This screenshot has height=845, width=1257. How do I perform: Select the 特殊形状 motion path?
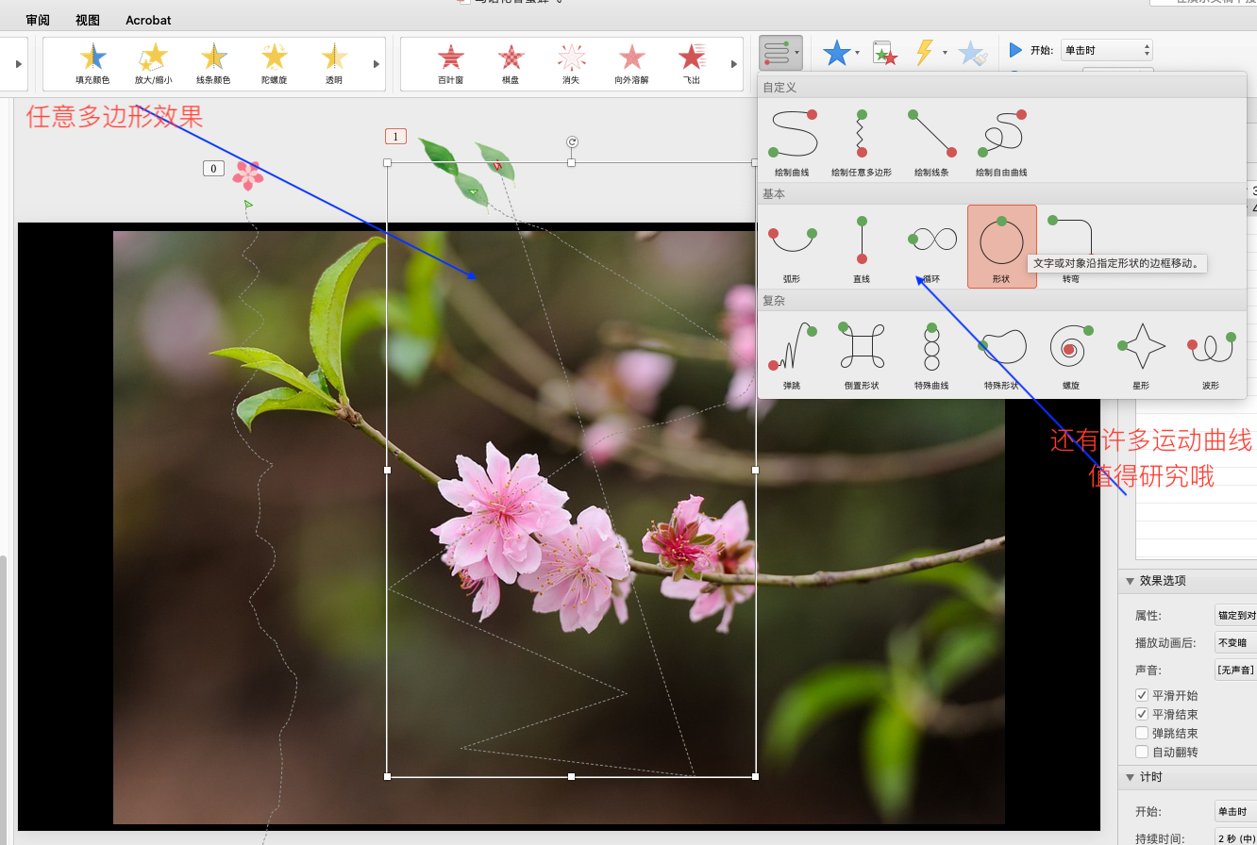click(1001, 354)
